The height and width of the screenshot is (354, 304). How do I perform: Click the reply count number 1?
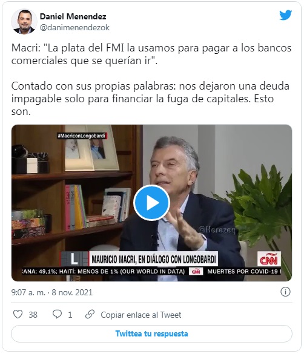tap(70, 315)
